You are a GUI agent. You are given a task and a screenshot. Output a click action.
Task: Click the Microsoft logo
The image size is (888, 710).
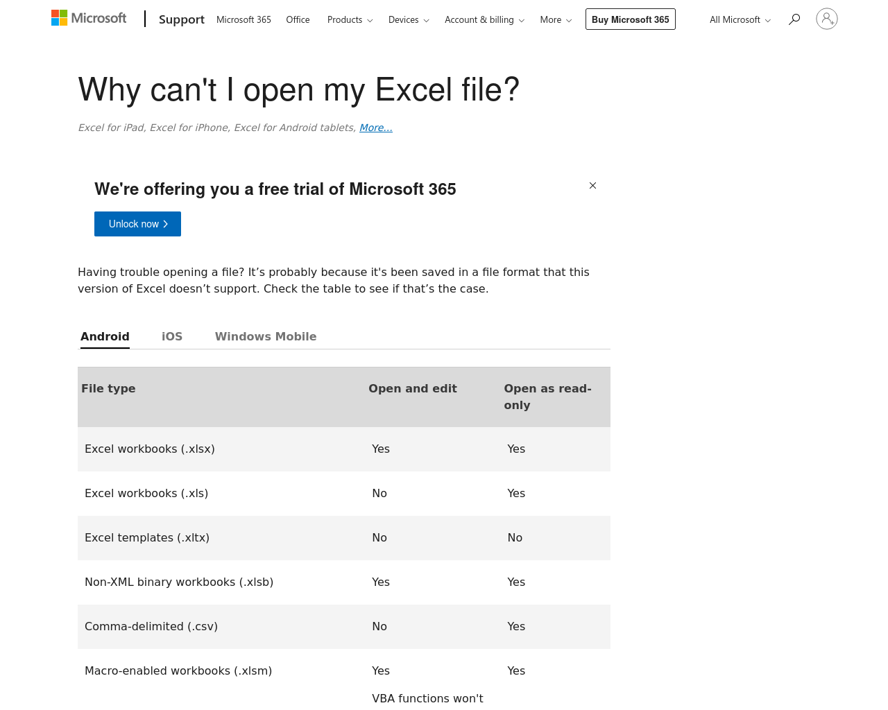click(89, 18)
